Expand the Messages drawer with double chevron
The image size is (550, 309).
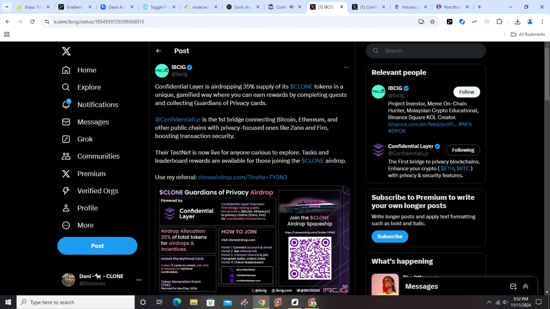coord(526,287)
